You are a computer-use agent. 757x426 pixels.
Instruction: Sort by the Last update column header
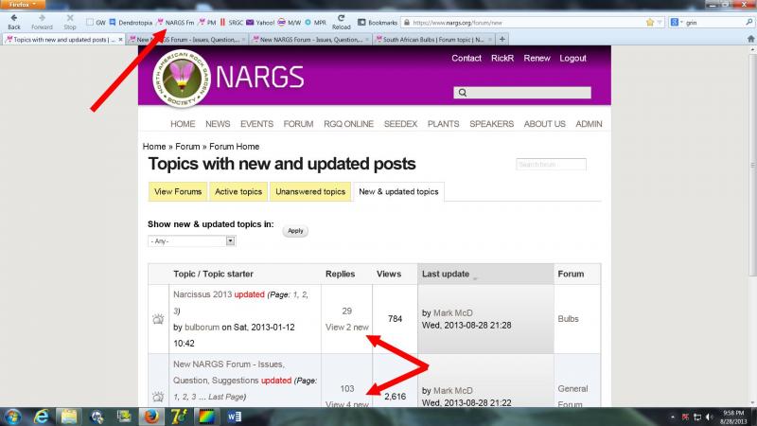pyautogui.click(x=446, y=274)
